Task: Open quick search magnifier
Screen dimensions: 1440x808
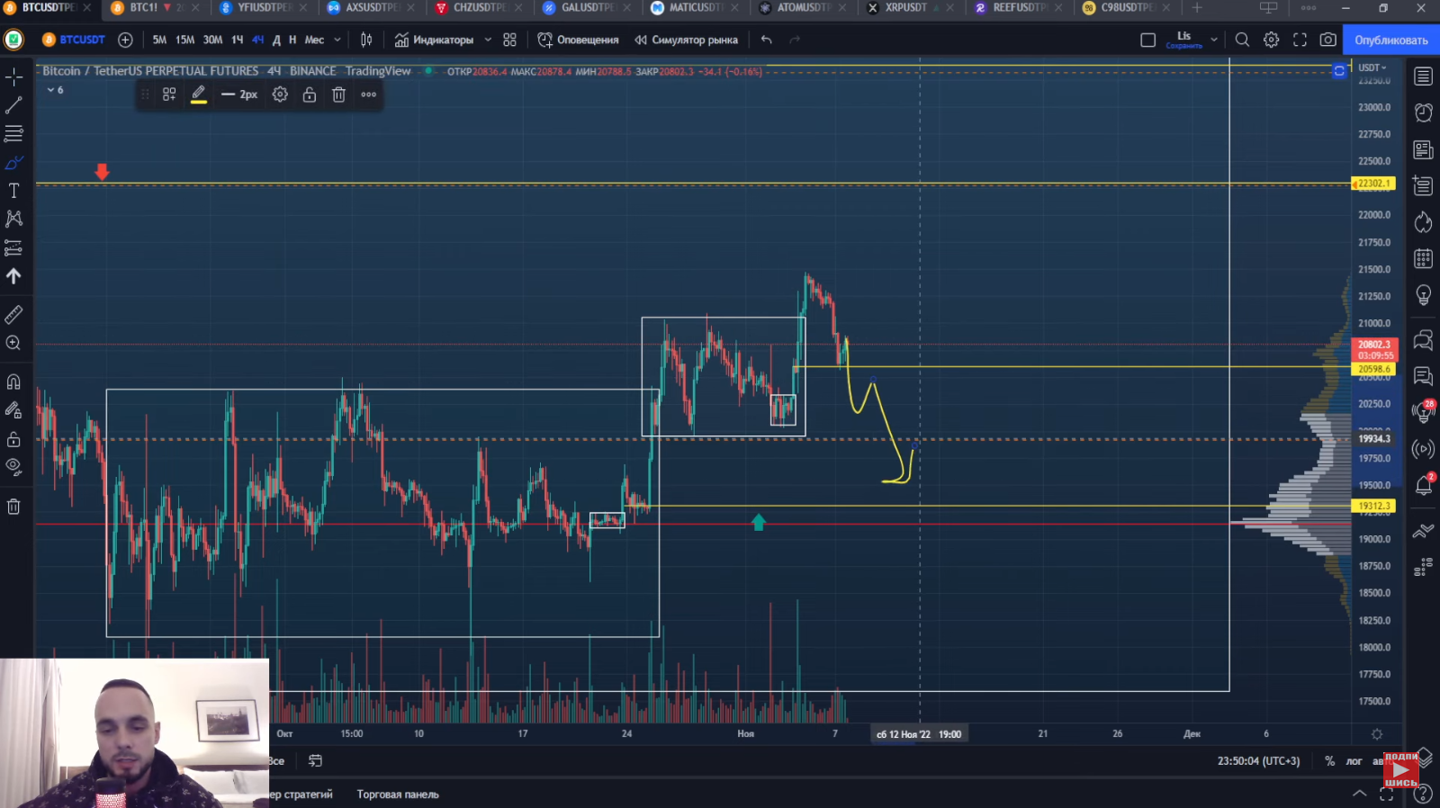Action: point(1242,40)
